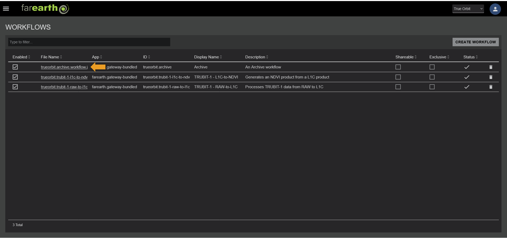Viewport: 507px width, 238px height.
Task: Open the user account avatar menu
Action: [x=495, y=9]
